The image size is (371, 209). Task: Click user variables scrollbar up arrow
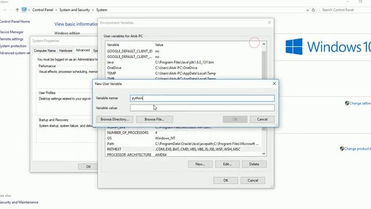click(264, 44)
